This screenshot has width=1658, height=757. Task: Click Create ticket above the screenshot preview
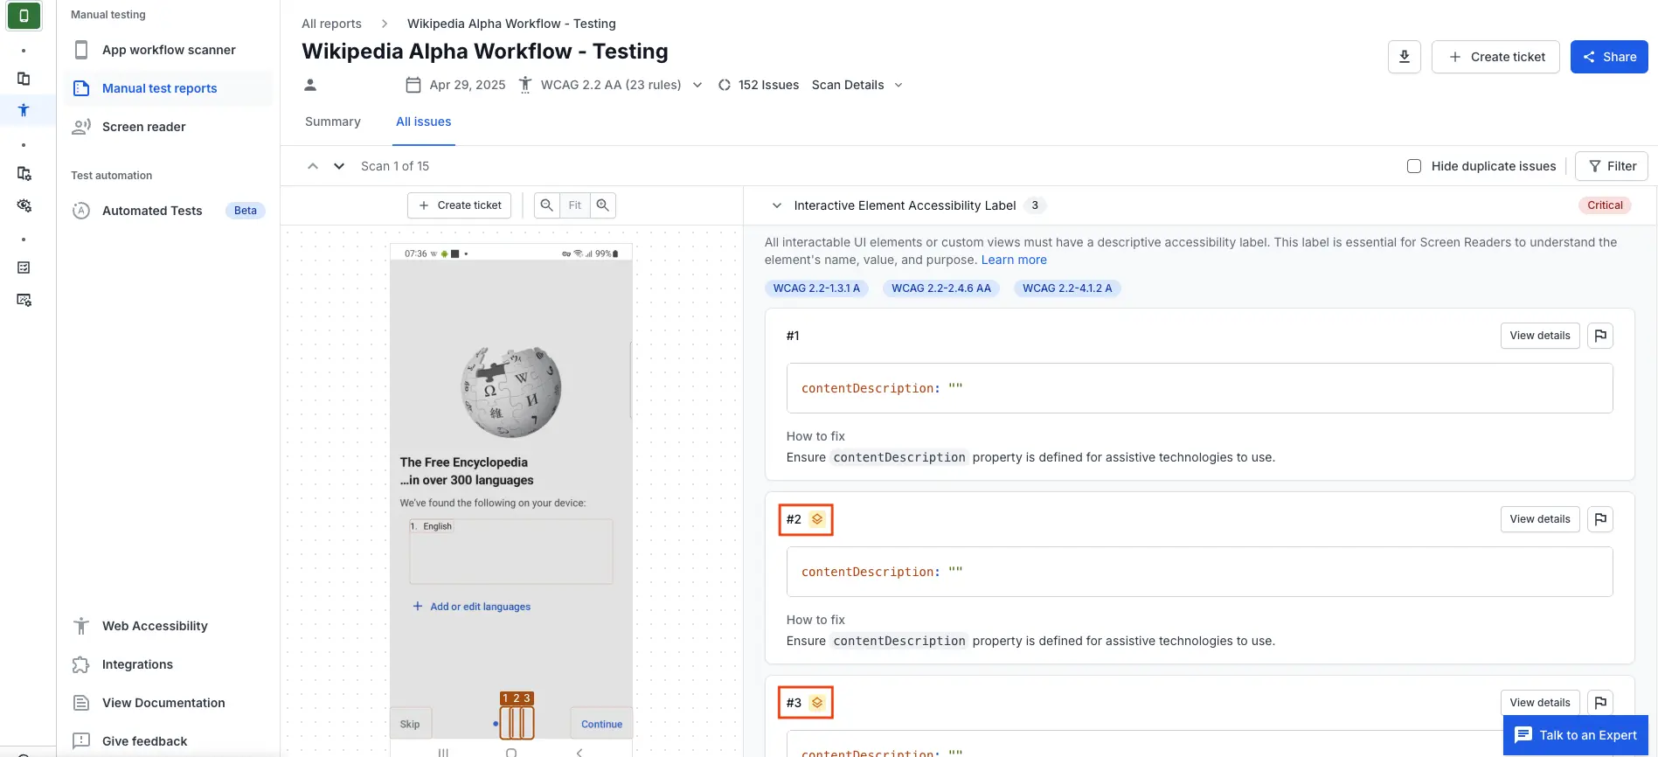[460, 205]
